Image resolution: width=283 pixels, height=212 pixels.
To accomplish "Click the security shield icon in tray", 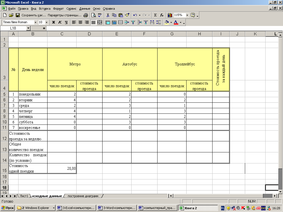I will tap(228, 208).
